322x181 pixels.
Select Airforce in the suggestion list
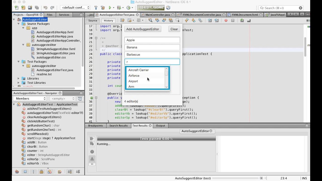coord(145,76)
